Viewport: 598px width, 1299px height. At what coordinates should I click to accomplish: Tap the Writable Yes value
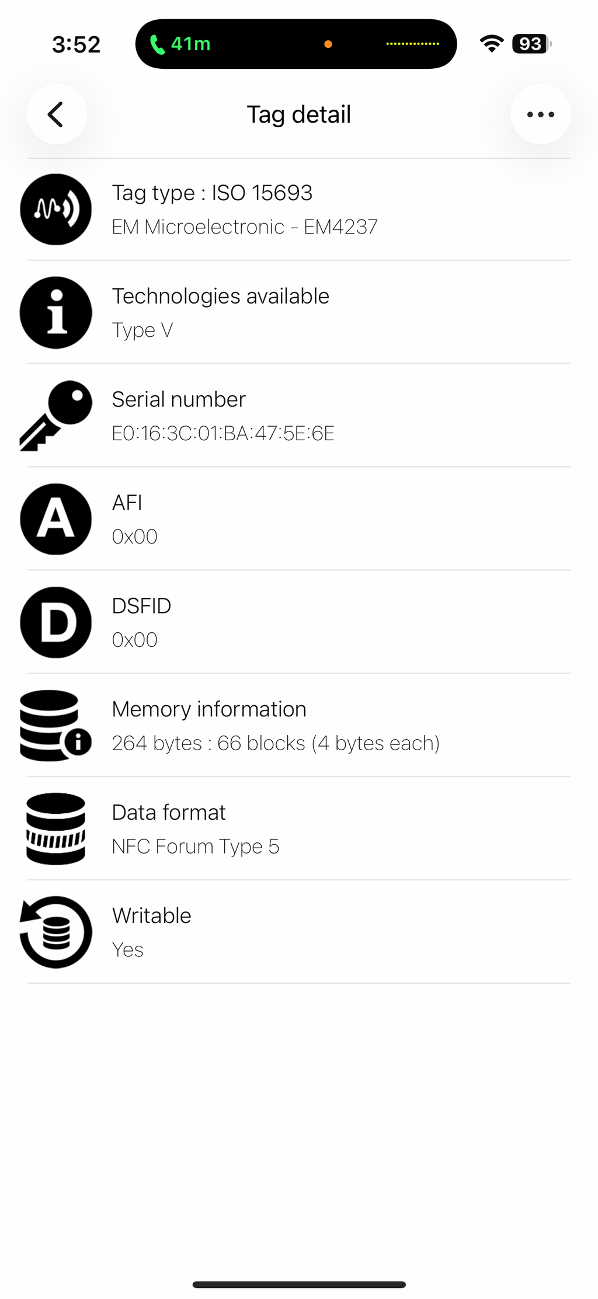pyautogui.click(x=128, y=950)
